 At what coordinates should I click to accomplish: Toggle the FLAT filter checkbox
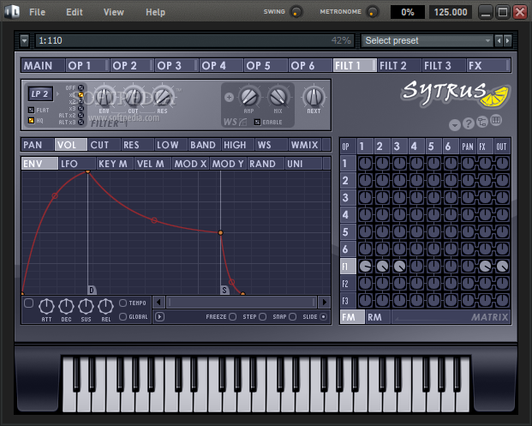pos(31,110)
